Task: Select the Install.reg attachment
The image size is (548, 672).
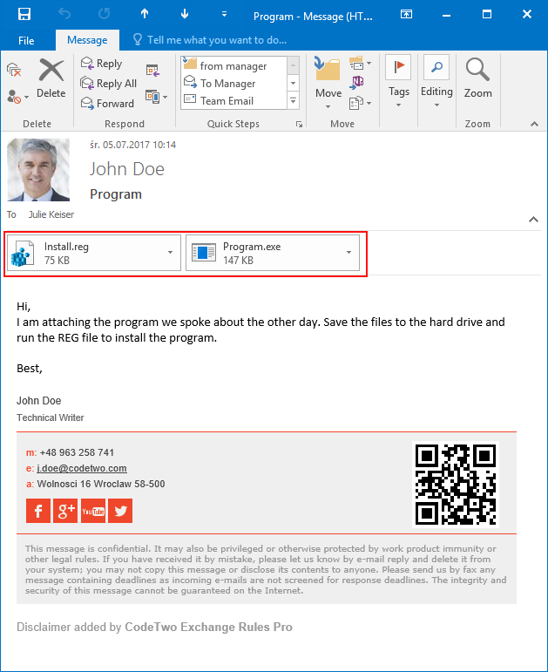Action: point(94,253)
